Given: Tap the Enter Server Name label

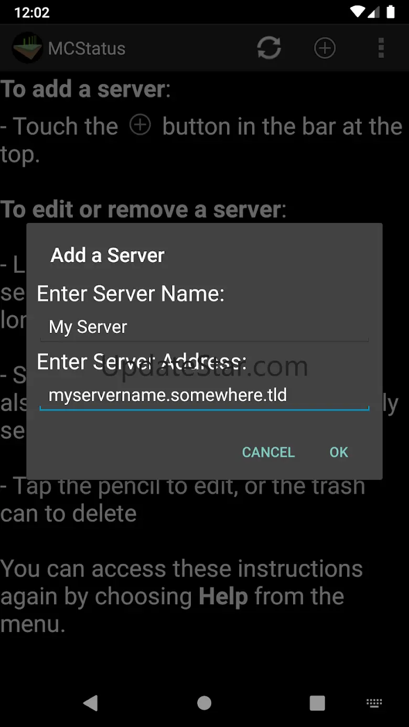Looking at the screenshot, I should (131, 294).
